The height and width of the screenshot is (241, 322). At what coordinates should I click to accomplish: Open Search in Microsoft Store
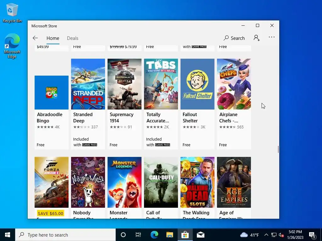tap(234, 38)
